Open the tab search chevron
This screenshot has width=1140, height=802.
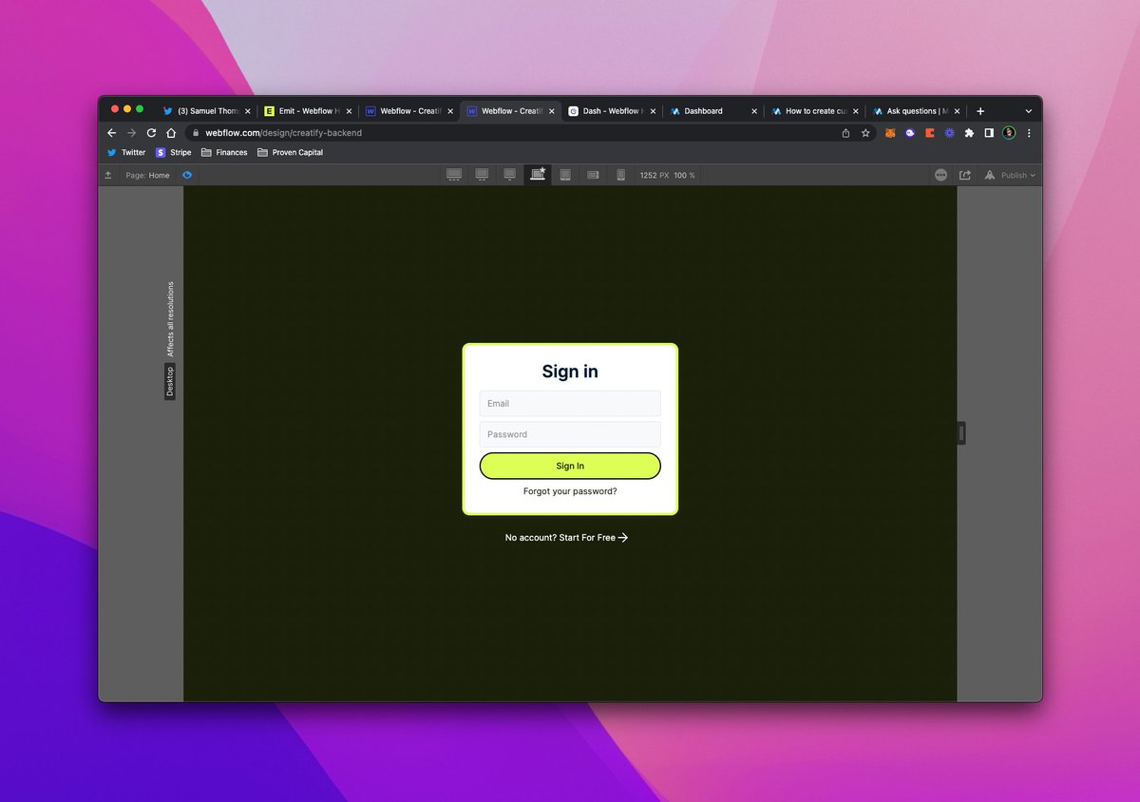tap(1028, 111)
